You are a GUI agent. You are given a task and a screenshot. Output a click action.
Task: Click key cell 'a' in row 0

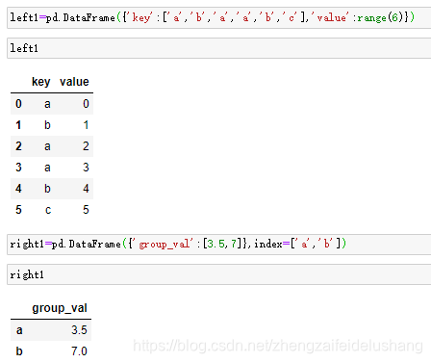point(47,104)
